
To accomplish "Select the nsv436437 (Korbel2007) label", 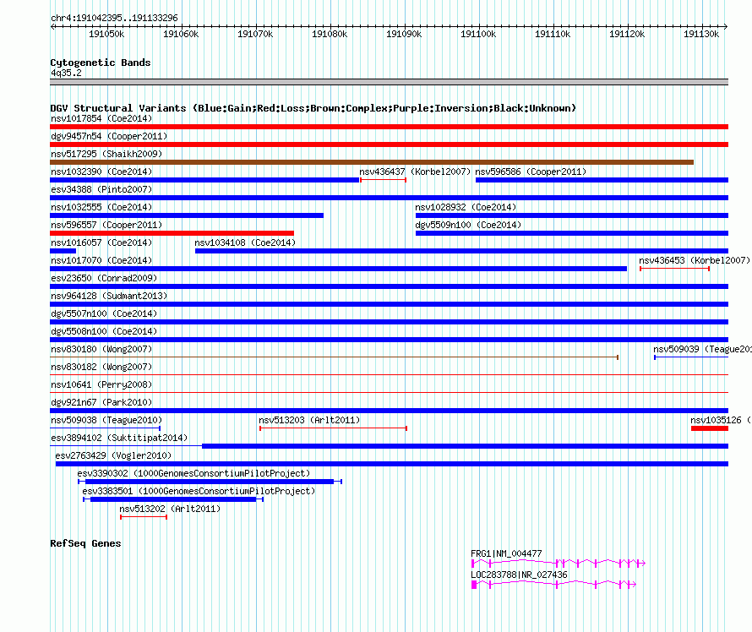I will [415, 172].
